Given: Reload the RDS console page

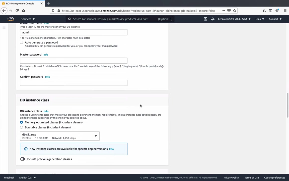Looking at the screenshot, I should [x=17, y=11].
